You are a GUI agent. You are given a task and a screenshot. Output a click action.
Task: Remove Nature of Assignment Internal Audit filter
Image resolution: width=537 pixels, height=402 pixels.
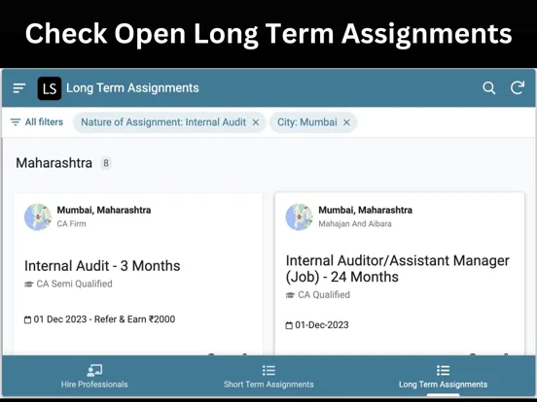[x=256, y=122]
